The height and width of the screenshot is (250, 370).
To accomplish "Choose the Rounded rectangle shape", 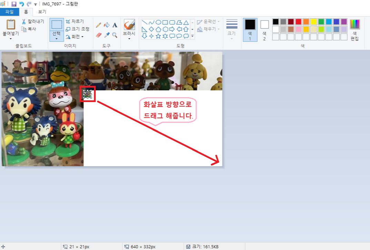I will [172, 22].
